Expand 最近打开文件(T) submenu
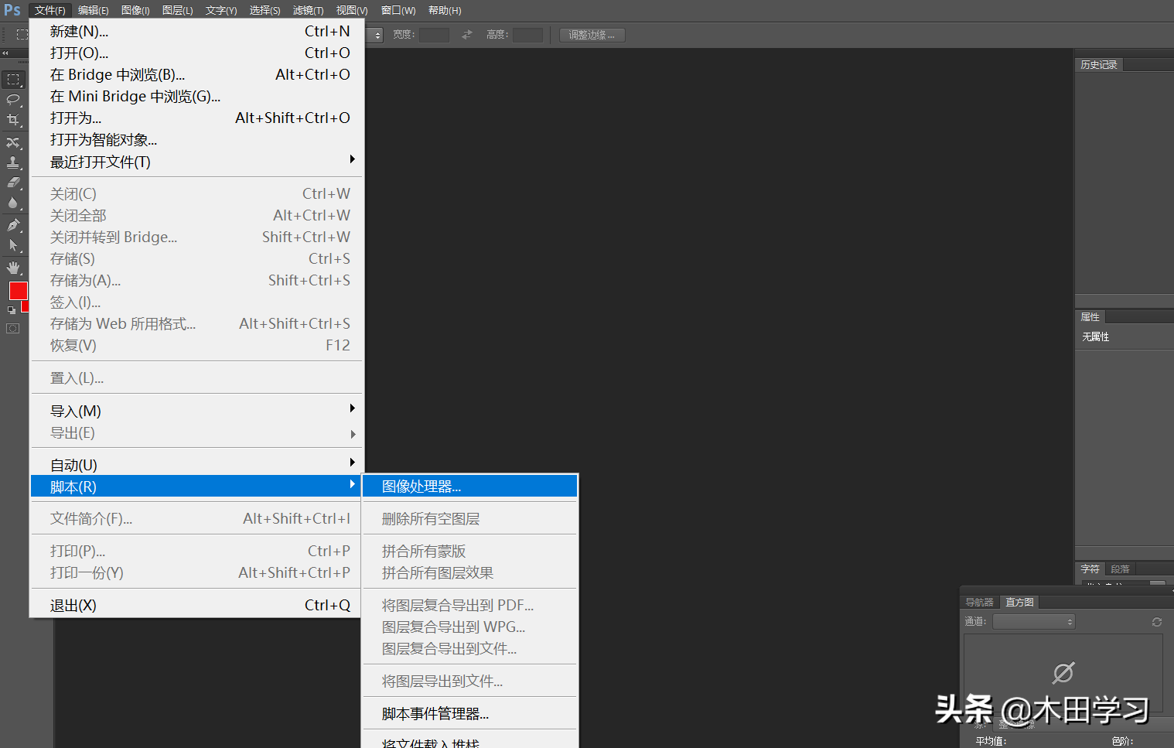Viewport: 1174px width, 748px height. tap(196, 162)
